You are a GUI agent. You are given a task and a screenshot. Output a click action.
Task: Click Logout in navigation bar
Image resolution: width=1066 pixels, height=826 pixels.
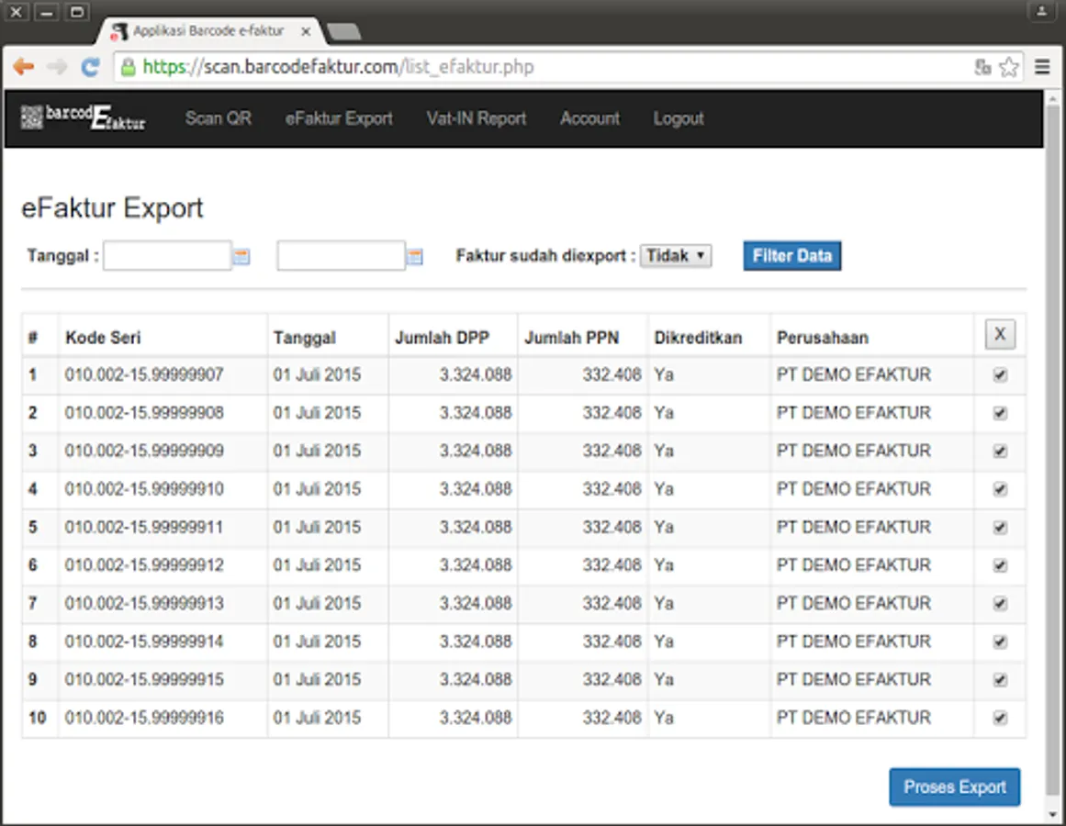tap(679, 118)
